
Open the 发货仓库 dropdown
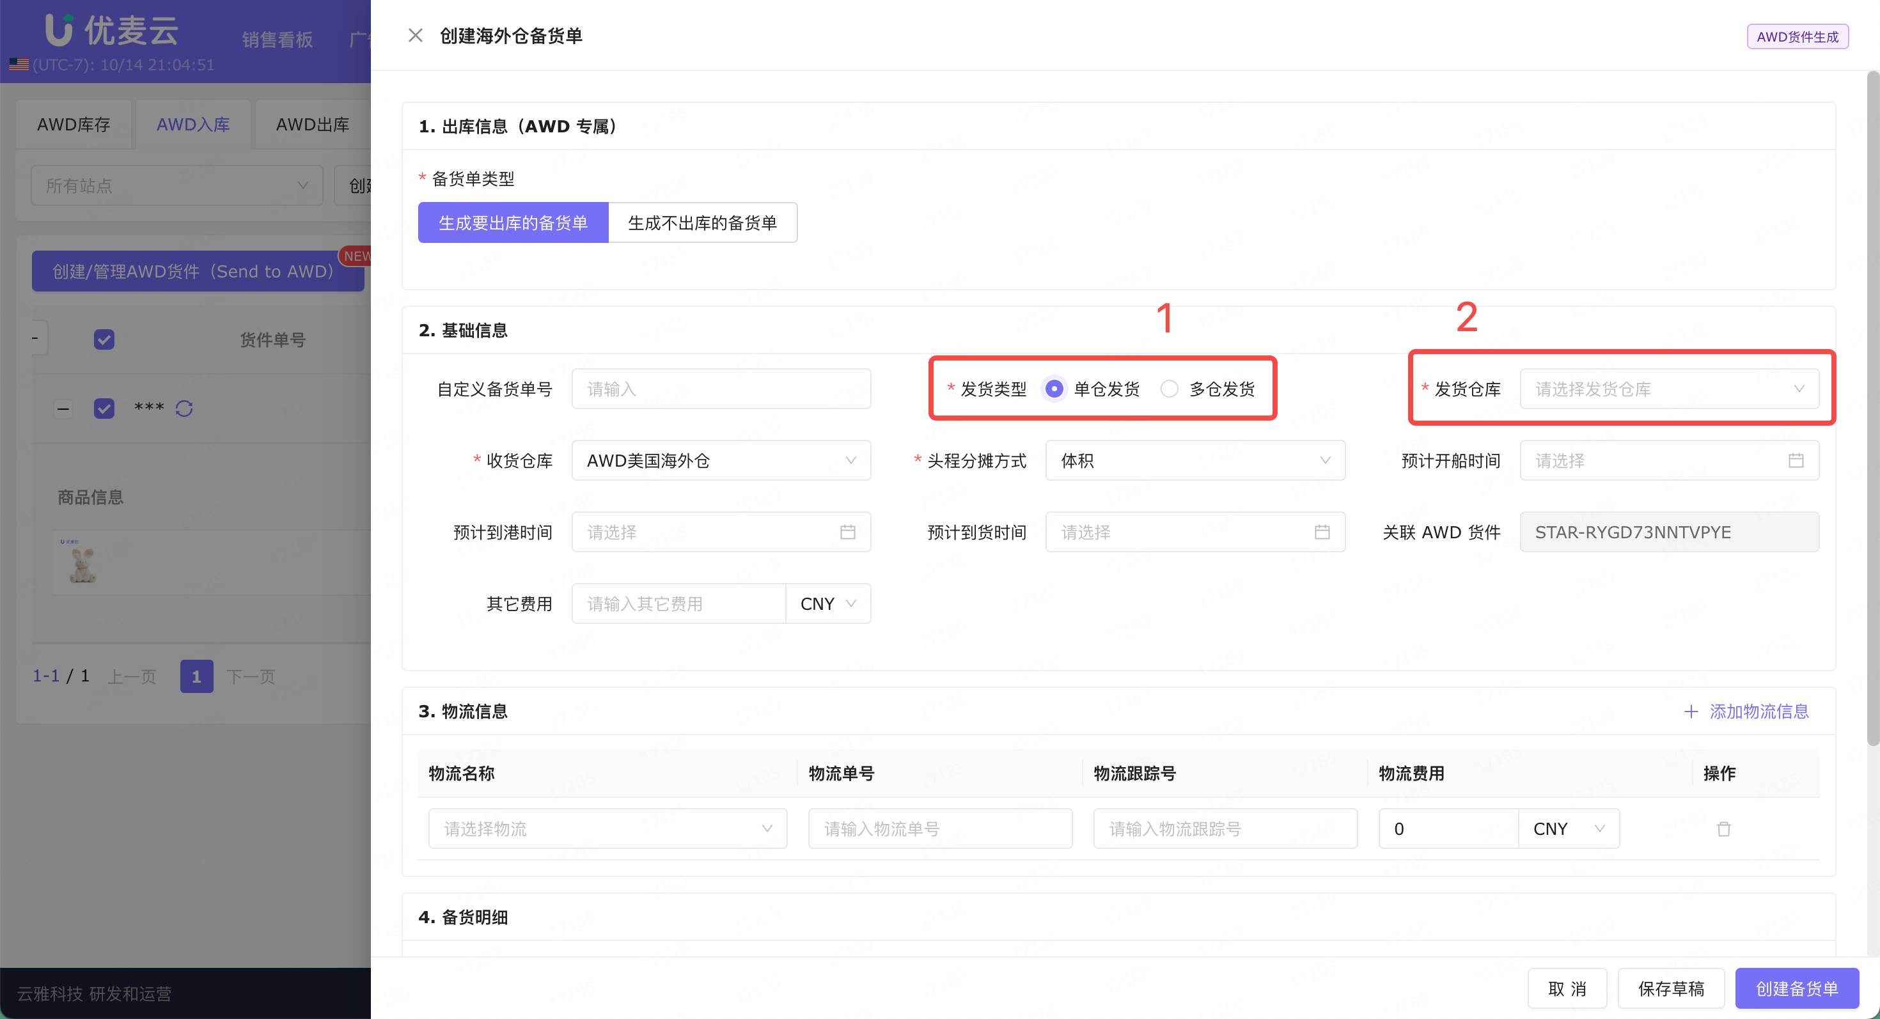(1669, 389)
